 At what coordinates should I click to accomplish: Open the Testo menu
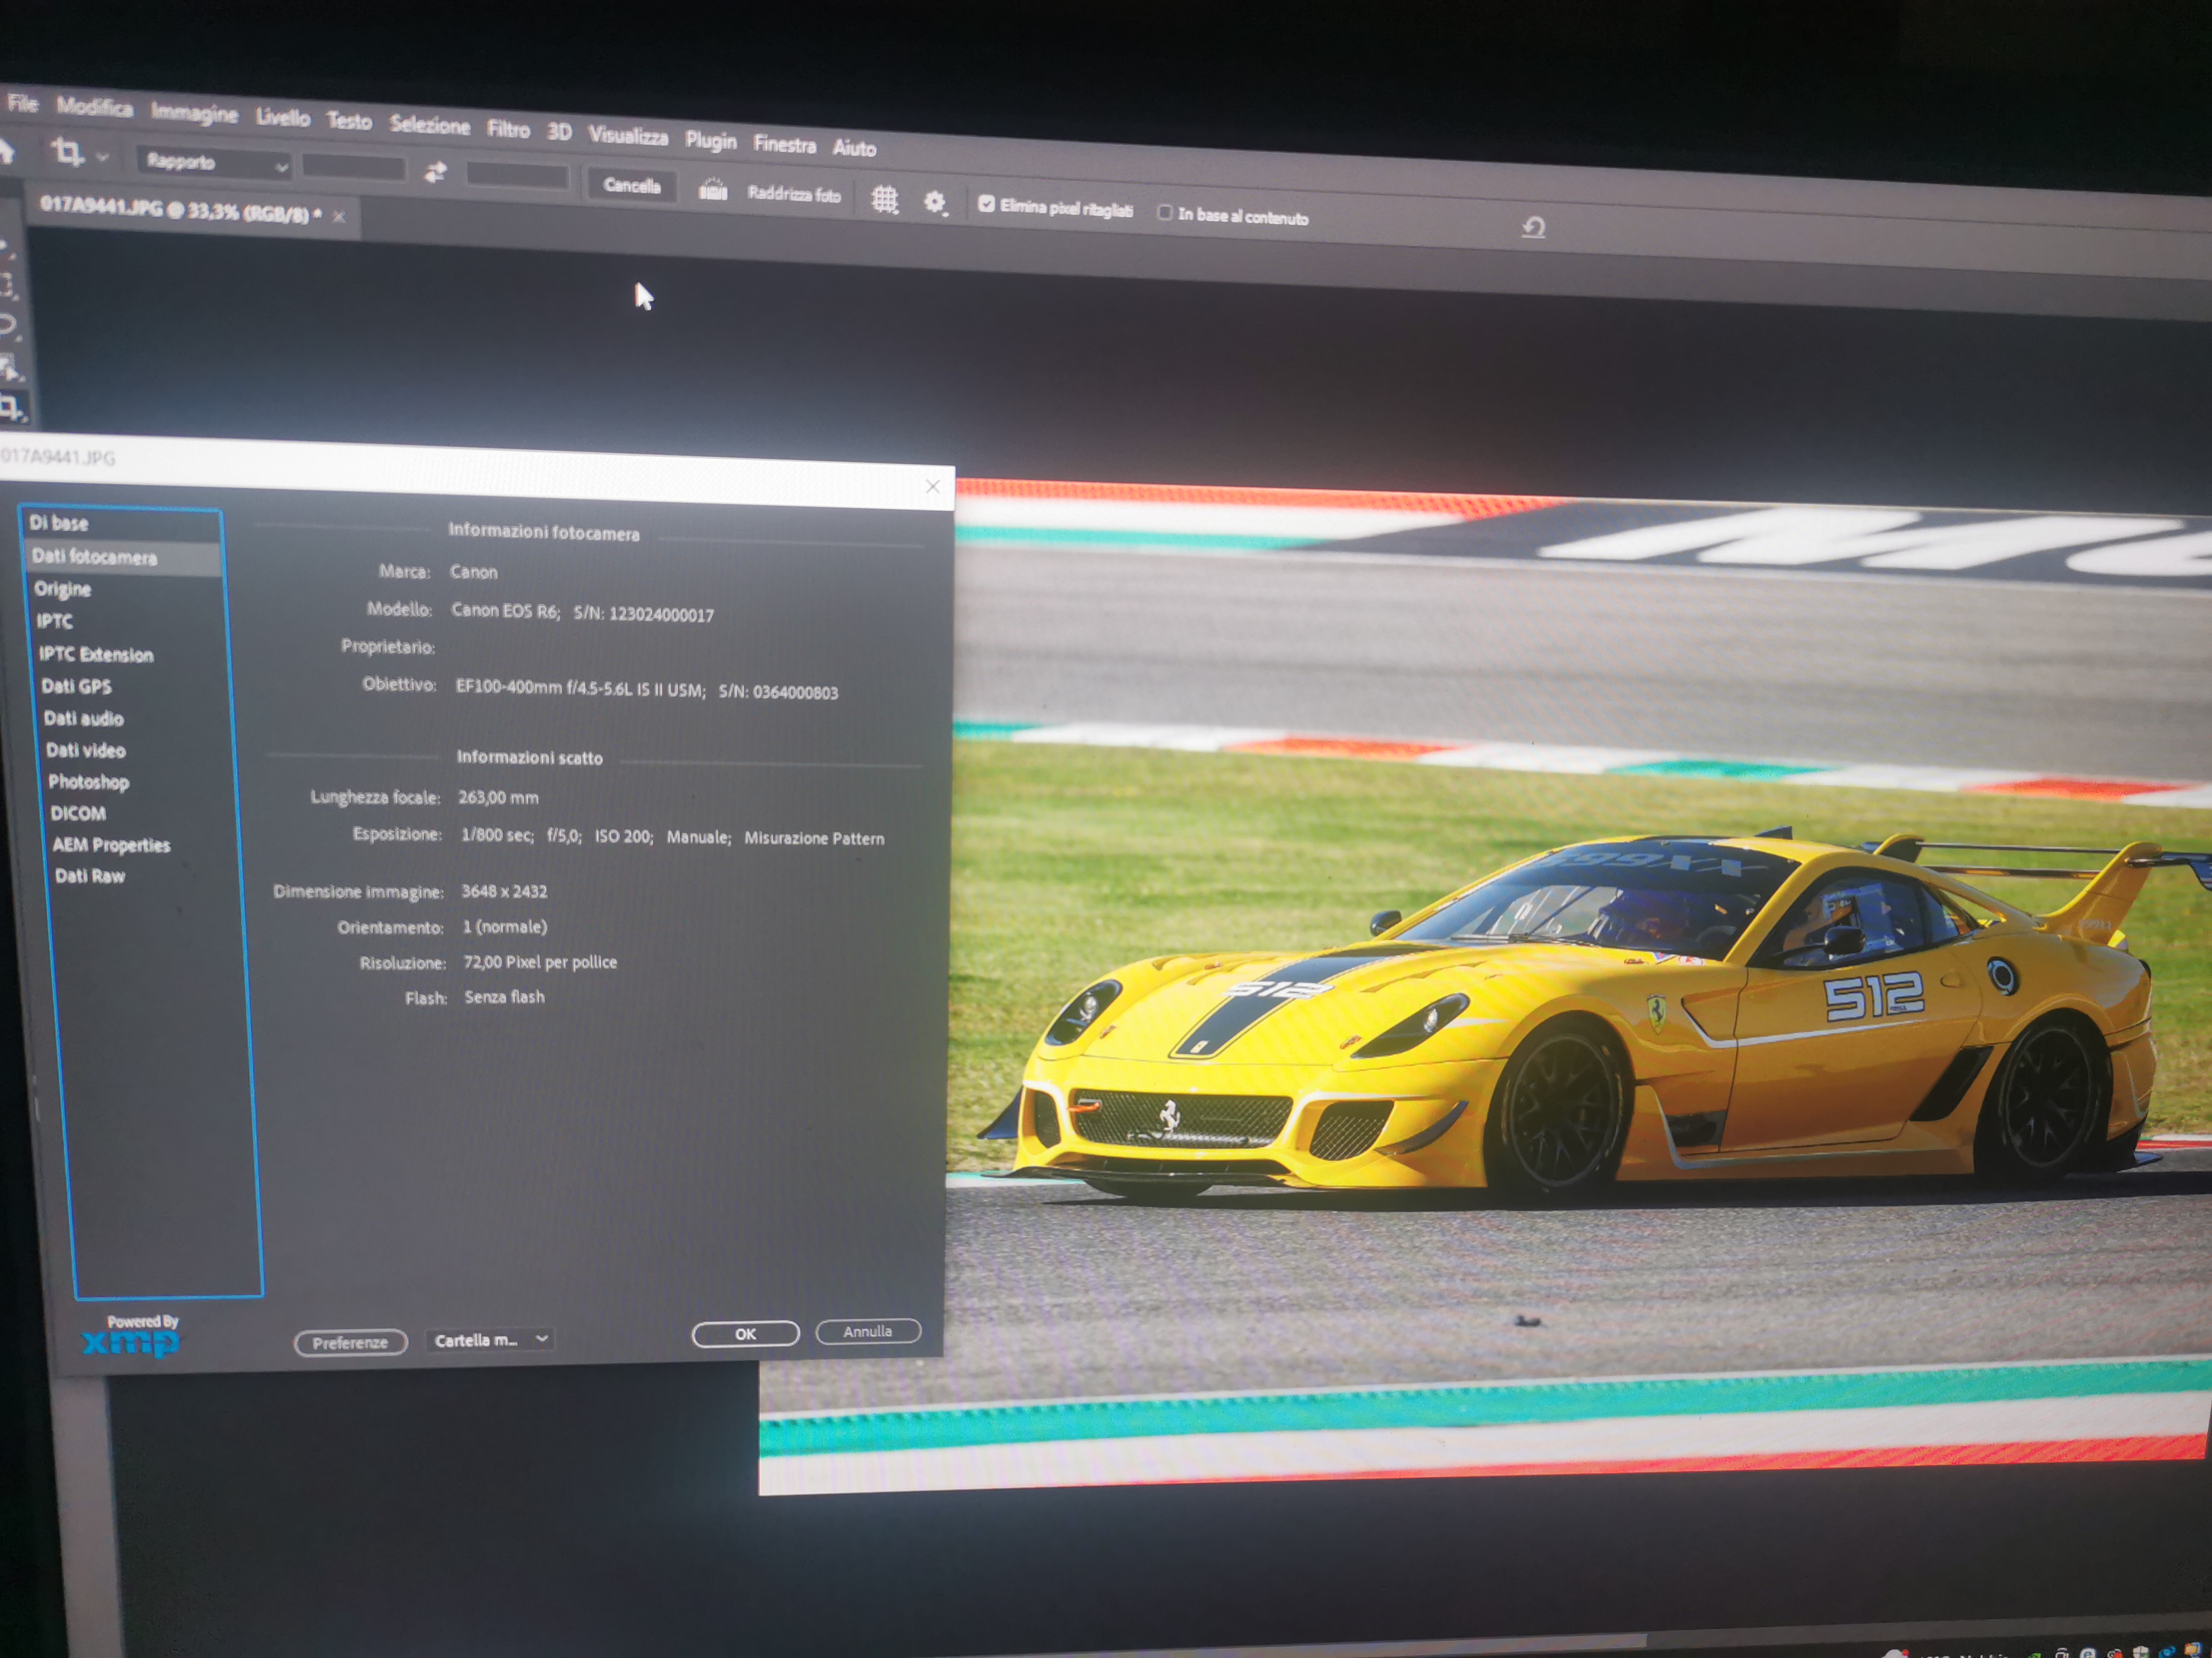coord(349,121)
